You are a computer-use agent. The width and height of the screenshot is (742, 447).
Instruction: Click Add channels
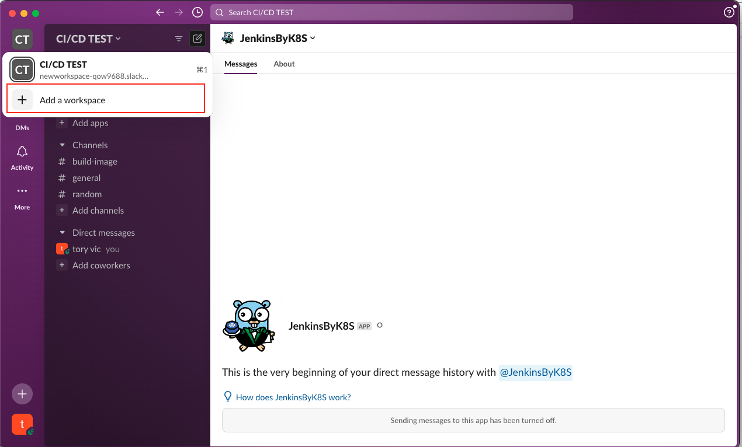pos(98,211)
